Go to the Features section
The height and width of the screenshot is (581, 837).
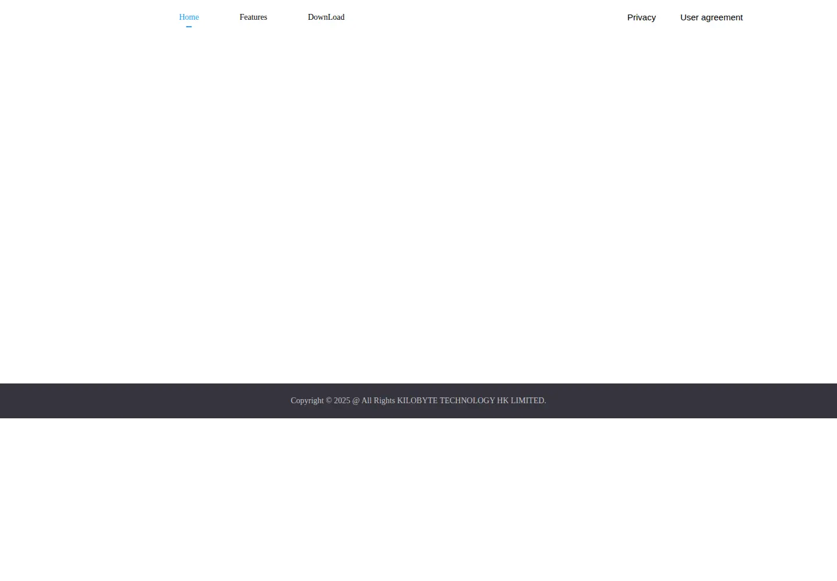[x=253, y=17]
